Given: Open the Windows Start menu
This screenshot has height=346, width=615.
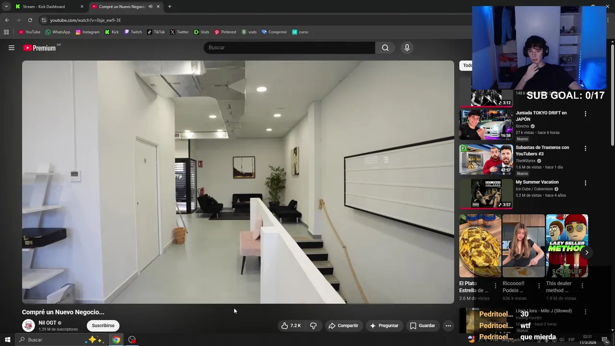Looking at the screenshot, I should [7, 340].
